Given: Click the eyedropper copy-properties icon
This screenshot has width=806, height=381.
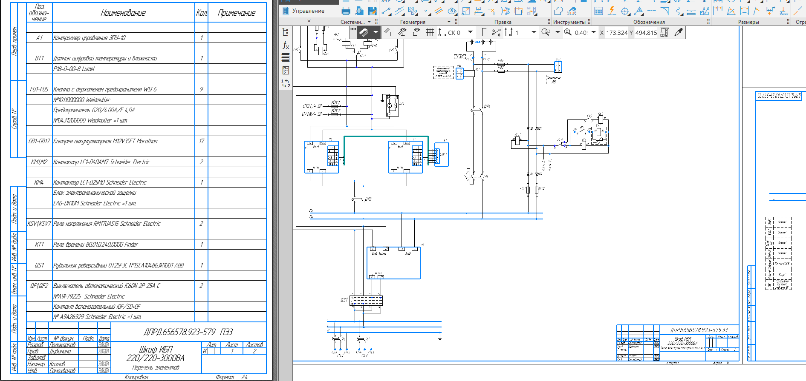Looking at the screenshot, I should pyautogui.click(x=679, y=32).
